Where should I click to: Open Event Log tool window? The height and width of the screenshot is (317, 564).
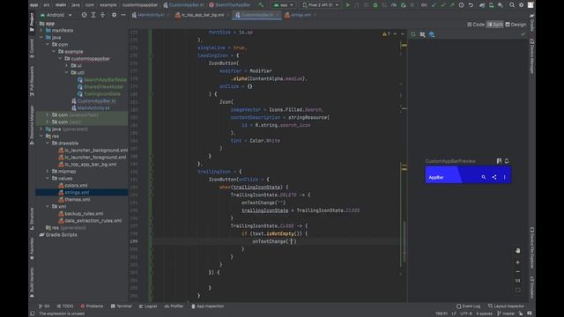point(468,306)
